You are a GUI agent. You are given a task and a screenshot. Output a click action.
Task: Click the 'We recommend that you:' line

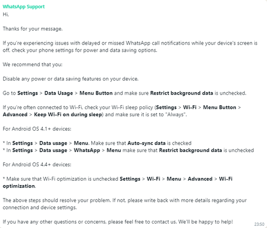point(33,65)
